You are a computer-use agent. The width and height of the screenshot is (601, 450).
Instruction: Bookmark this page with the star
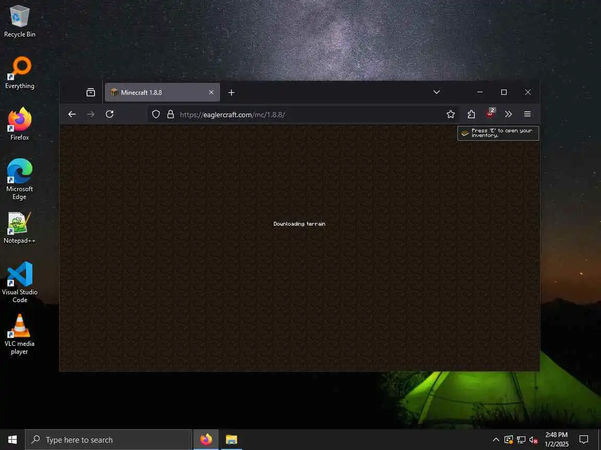click(451, 114)
